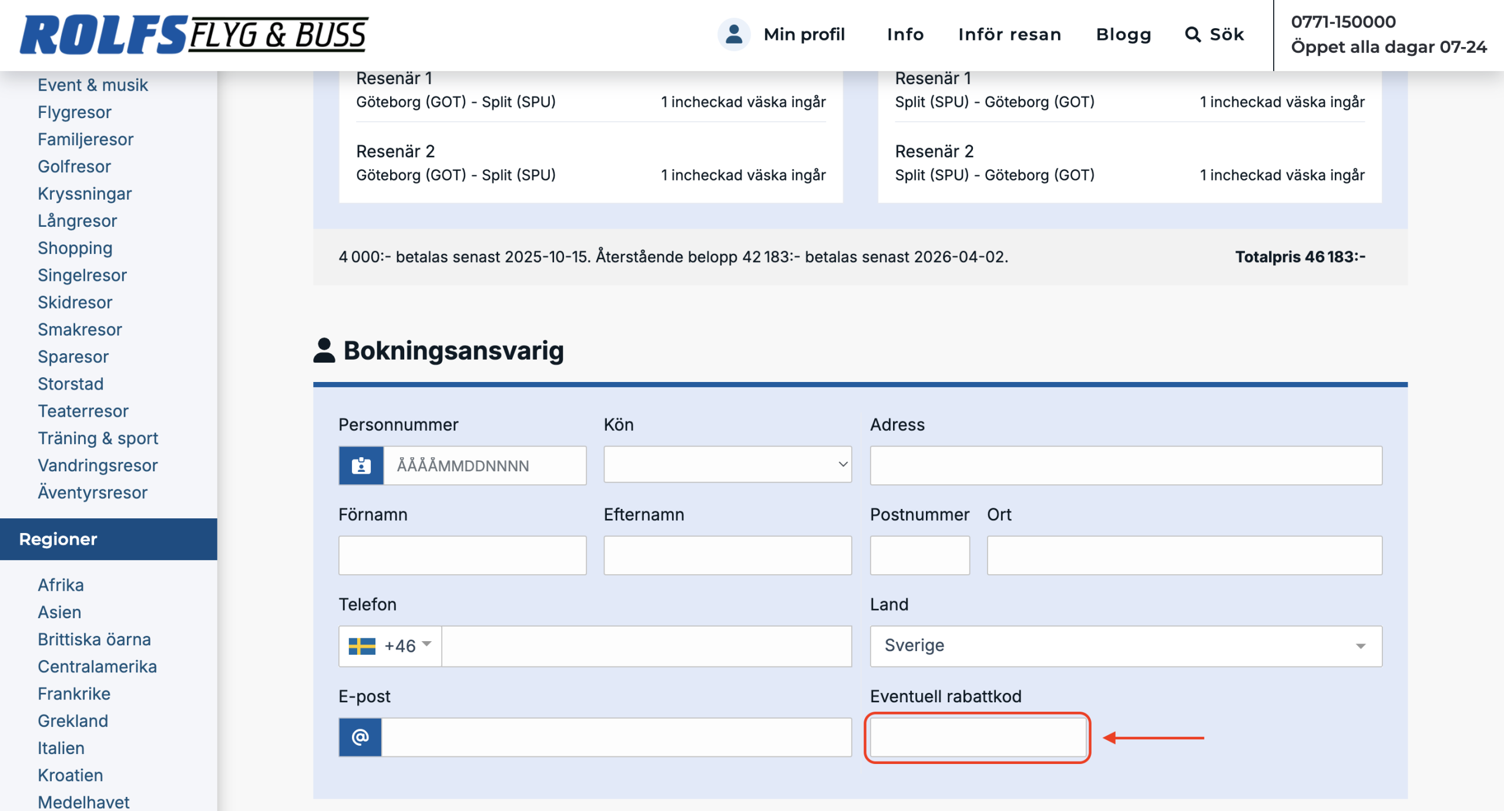The image size is (1504, 811).
Task: Open the Land dropdown showing Sverige
Action: 1125,646
